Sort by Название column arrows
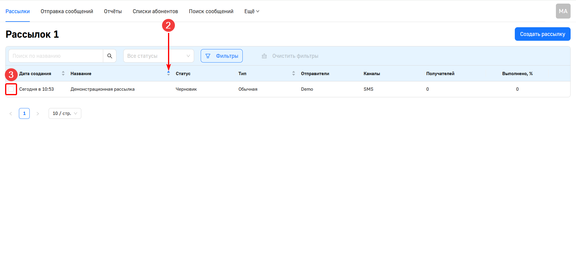Viewport: 576px width, 273px height. click(168, 73)
